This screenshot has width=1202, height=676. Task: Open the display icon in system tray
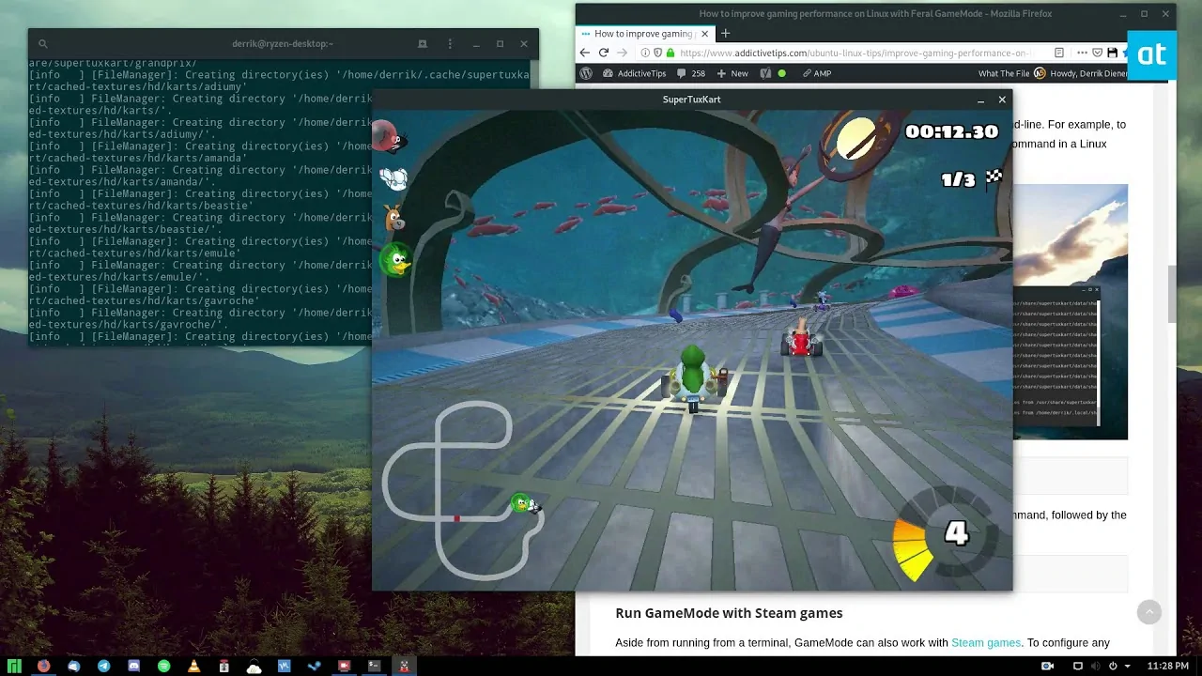(1078, 666)
